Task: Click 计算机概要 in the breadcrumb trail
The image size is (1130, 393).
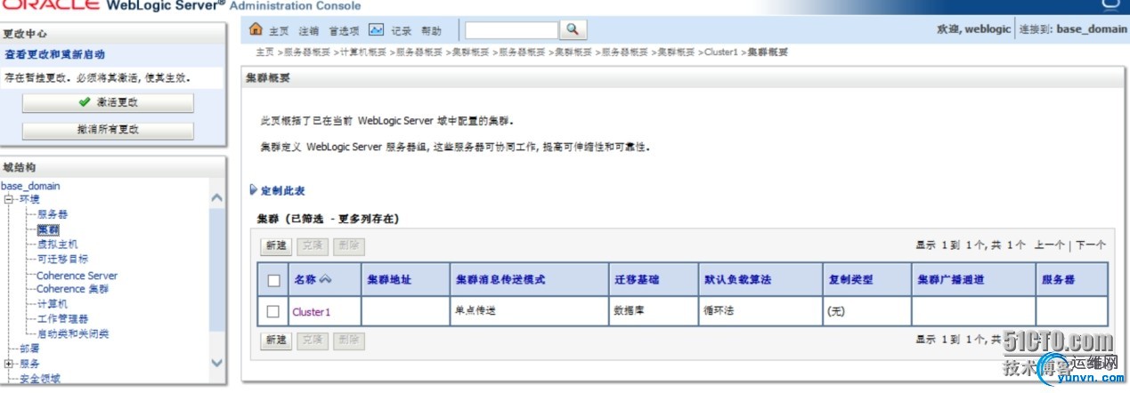Action: pos(363,52)
